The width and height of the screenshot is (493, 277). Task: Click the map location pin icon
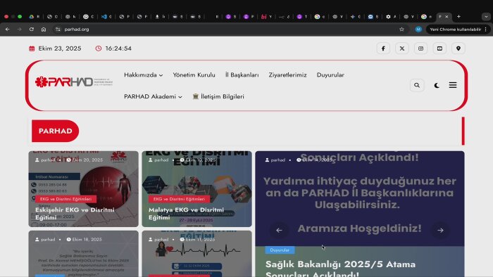point(458,49)
